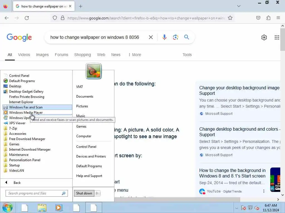Image resolution: width=285 pixels, height=213 pixels.
Task: Launch Windows Fax and Scan
Action: (x=37, y=107)
